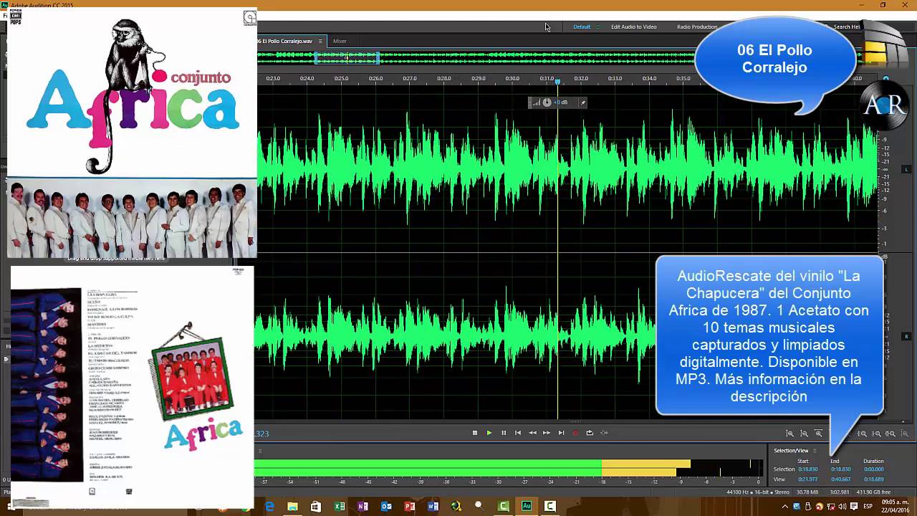
Task: Click the ESP language indicator
Action: (868, 507)
